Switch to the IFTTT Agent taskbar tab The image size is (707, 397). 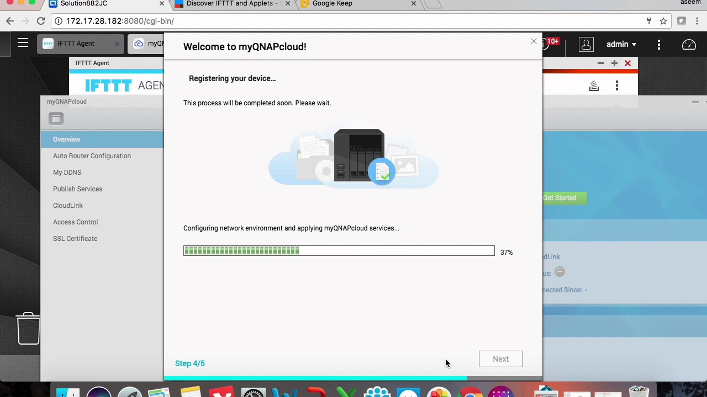point(76,44)
